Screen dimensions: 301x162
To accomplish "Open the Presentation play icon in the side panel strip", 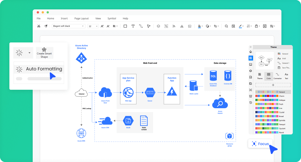I will [251, 96].
